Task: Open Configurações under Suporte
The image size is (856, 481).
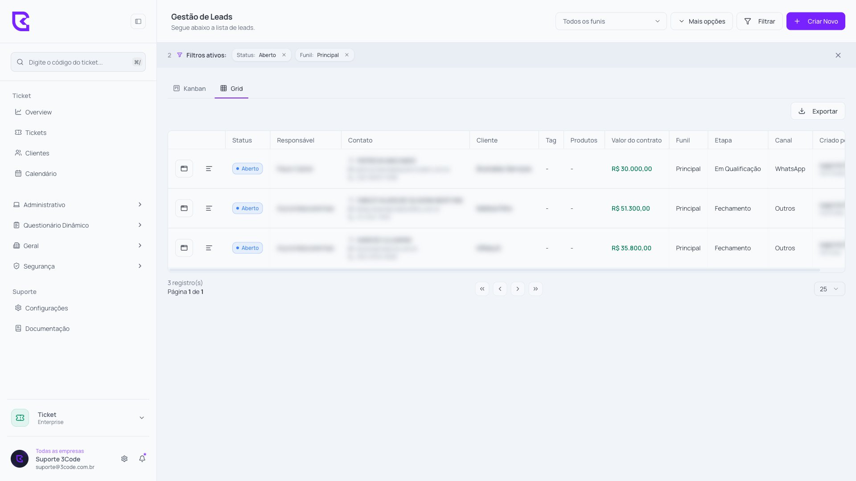Action: 46,308
